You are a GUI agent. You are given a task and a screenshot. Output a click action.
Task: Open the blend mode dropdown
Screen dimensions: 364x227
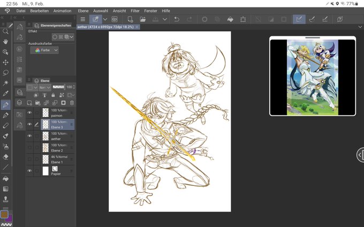coord(45,87)
